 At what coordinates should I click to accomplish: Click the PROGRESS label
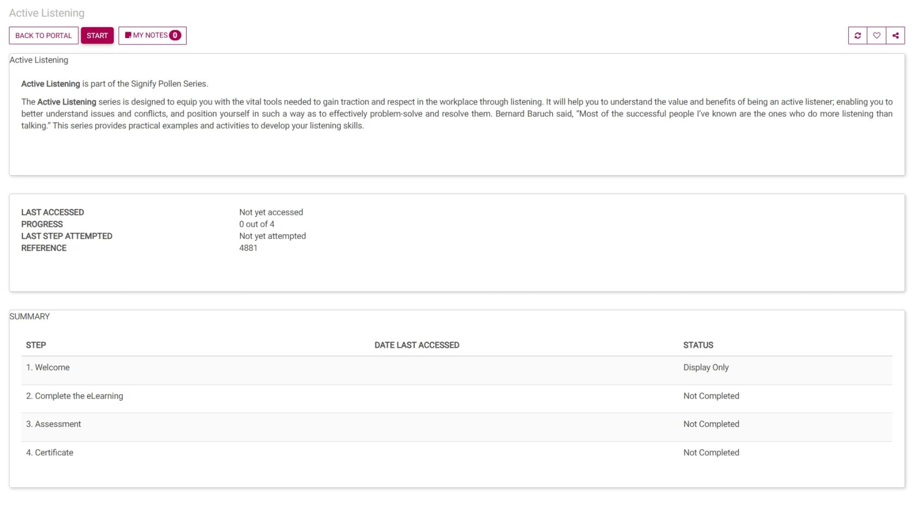click(x=42, y=224)
